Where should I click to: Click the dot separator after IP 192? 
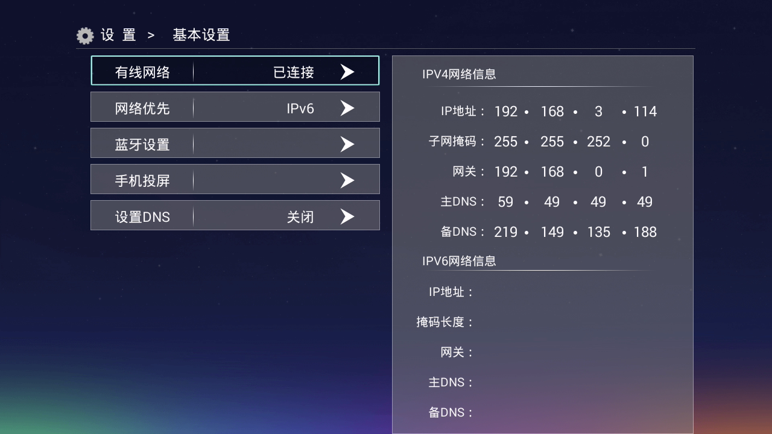click(x=528, y=112)
